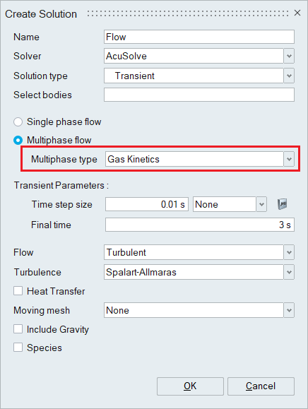Select Multiphase flow radio button

coord(18,141)
